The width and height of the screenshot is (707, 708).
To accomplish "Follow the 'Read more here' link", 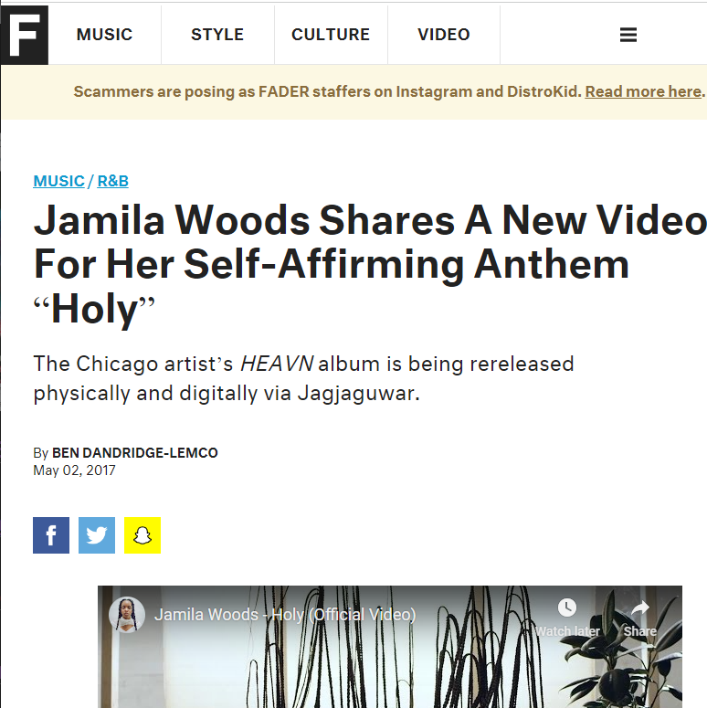I will pos(643,91).
